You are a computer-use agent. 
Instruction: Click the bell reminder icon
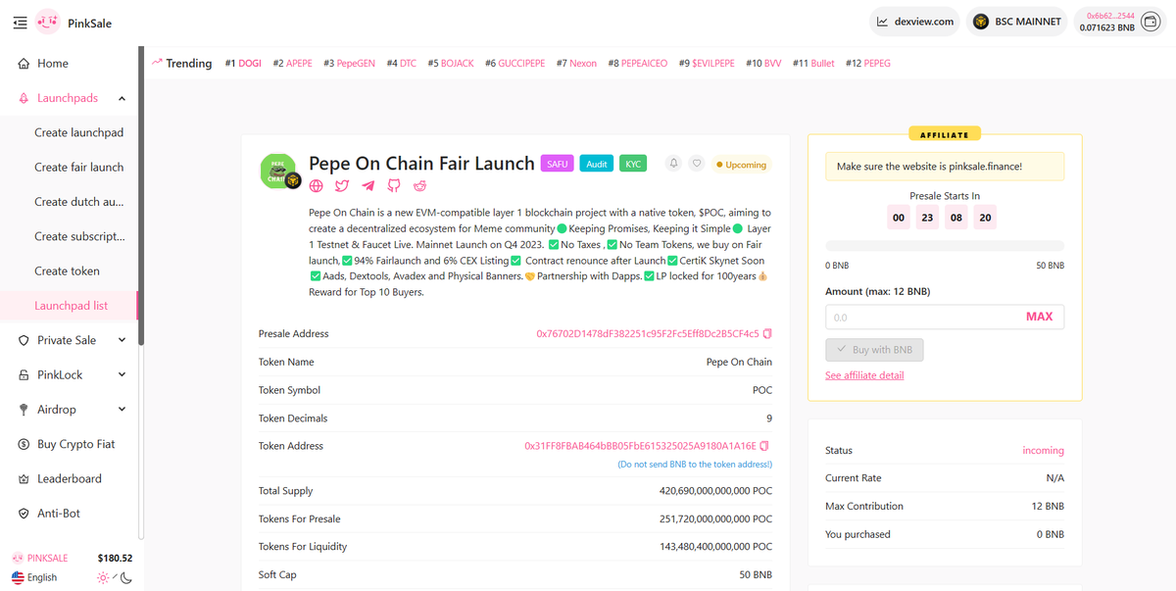(x=673, y=164)
